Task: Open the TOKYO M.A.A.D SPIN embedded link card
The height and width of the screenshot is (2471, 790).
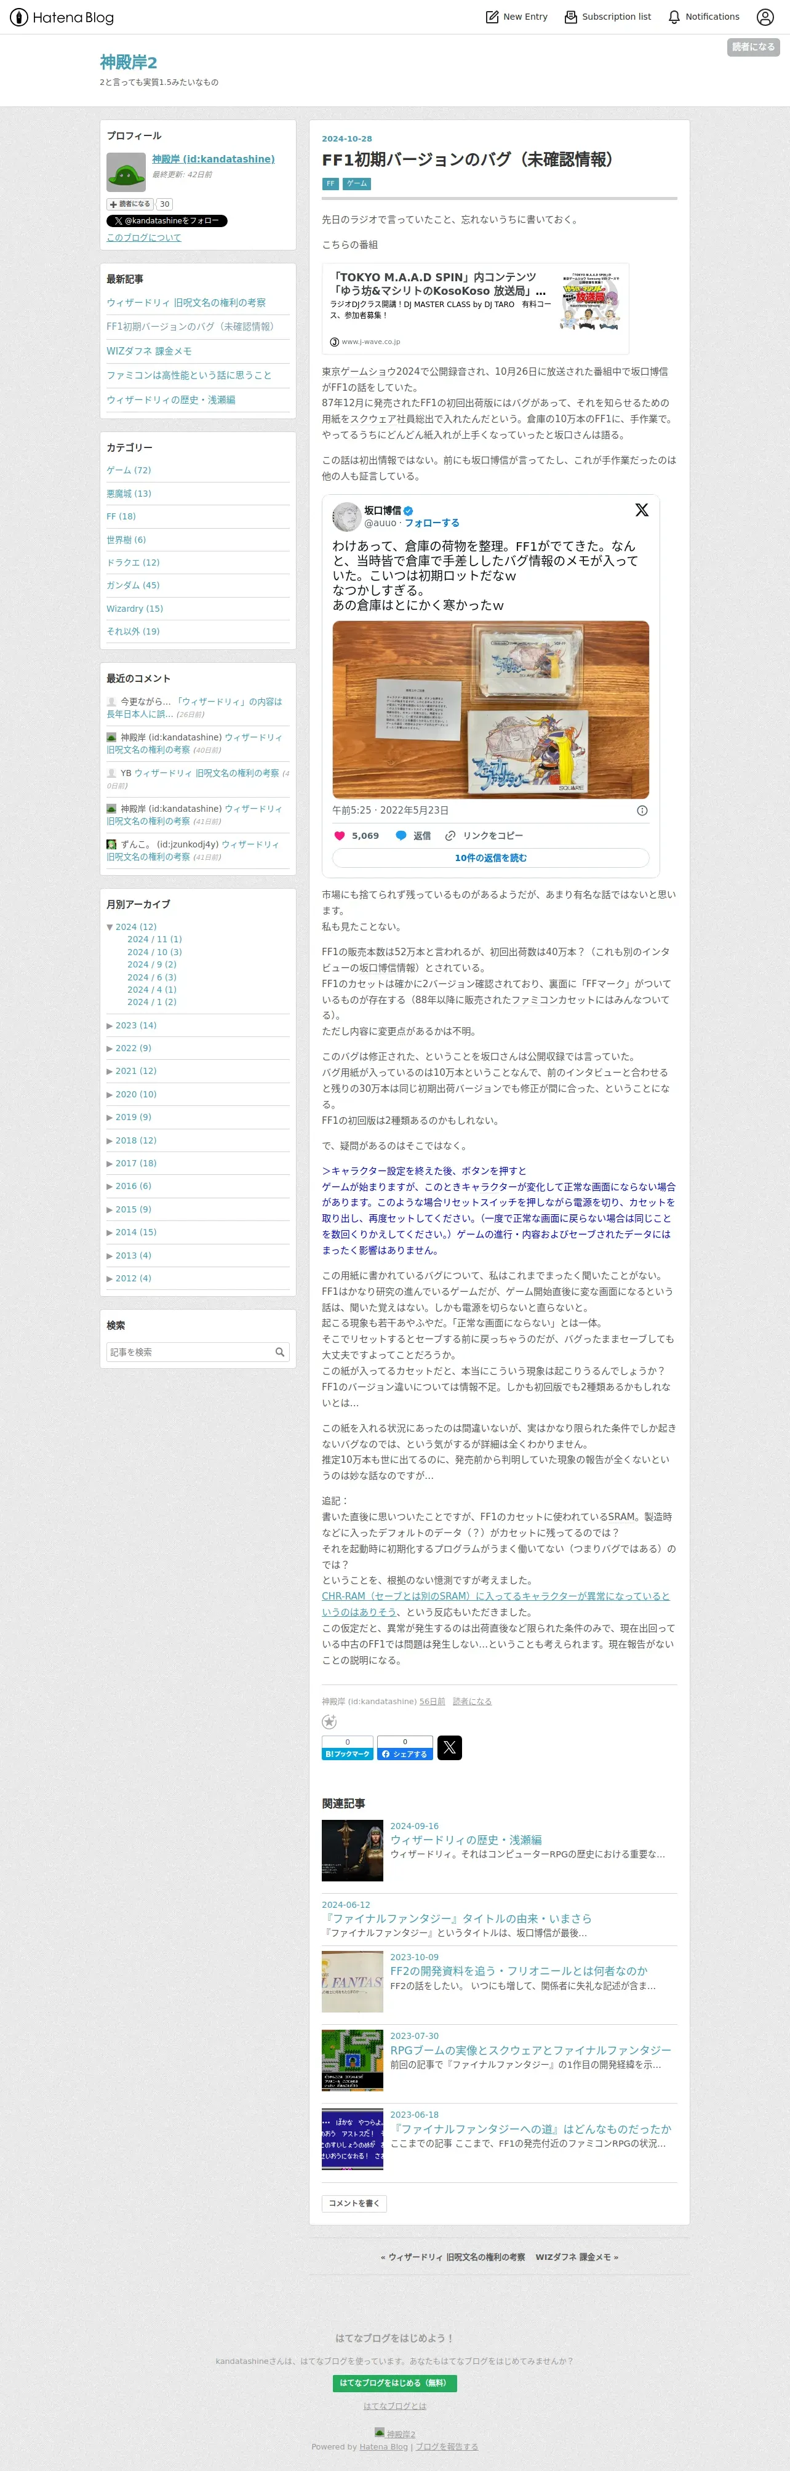Action: point(476,309)
